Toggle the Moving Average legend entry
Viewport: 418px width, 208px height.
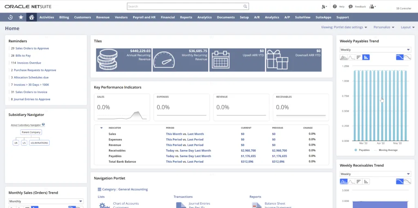pos(386,150)
